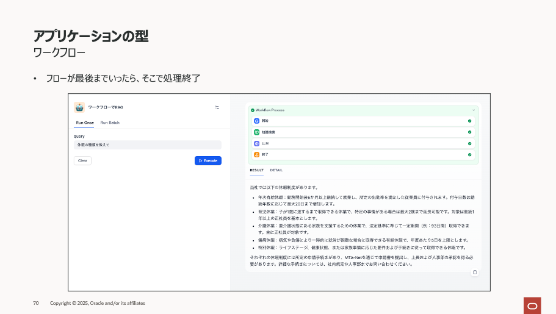Click the slide page number 70
Image resolution: width=556 pixels, height=314 pixels.
(x=36, y=303)
